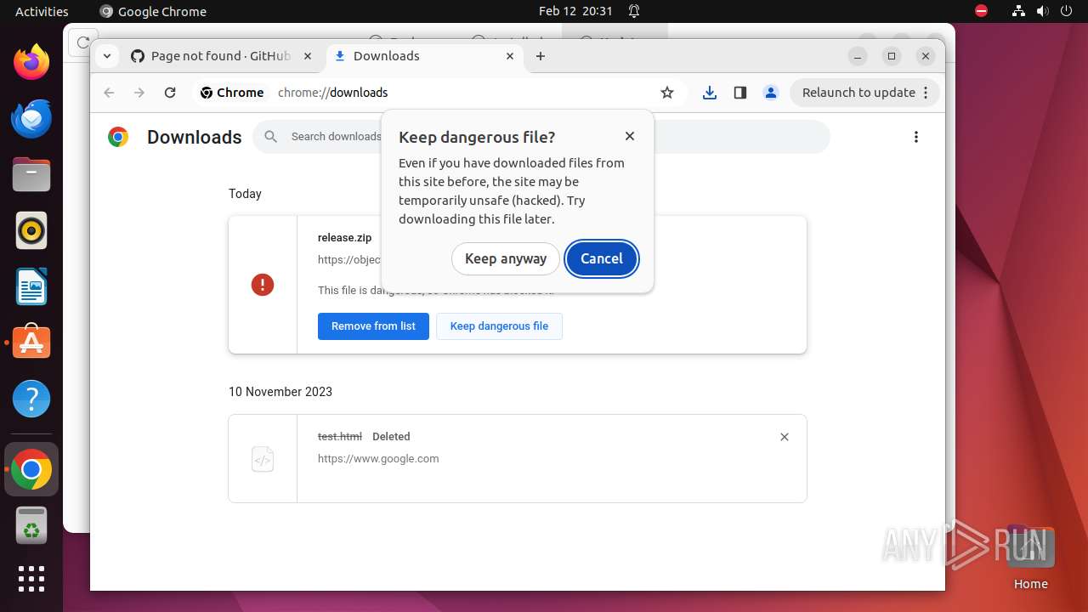Screen dimensions: 1088x612
Task: Click the Chrome reload button
Action: pyautogui.click(x=170, y=93)
